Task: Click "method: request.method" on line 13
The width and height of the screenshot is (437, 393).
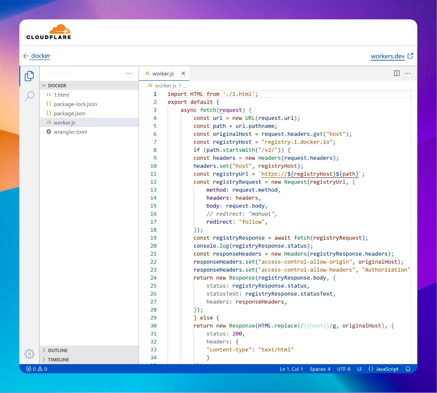Action: coord(242,190)
